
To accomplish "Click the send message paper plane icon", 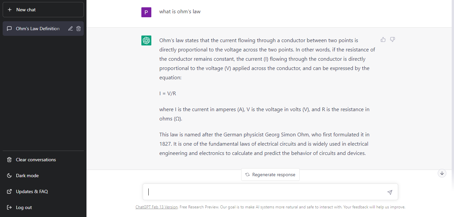I will click(x=390, y=192).
